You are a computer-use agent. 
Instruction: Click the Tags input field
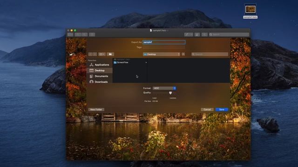point(164,47)
